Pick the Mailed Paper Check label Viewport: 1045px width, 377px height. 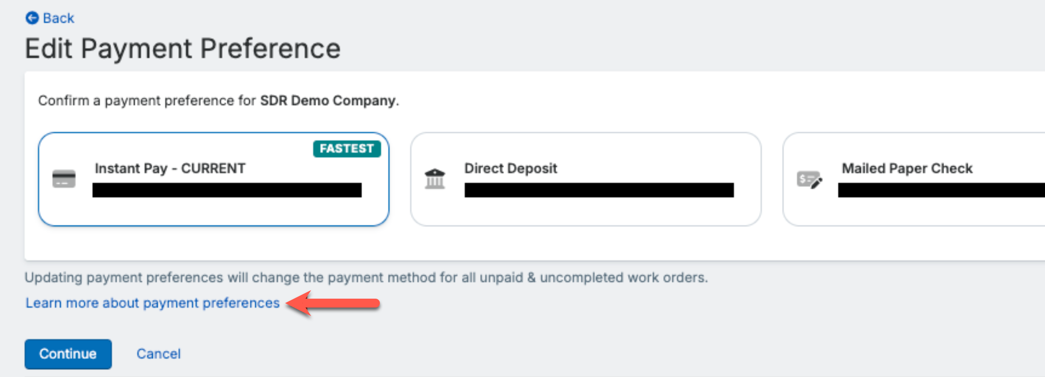[x=907, y=169]
